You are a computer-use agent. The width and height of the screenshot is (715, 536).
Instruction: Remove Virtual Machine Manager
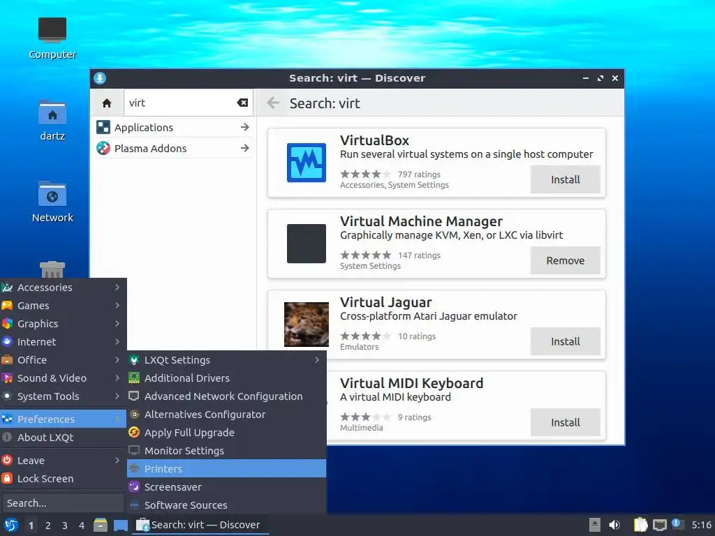tap(566, 261)
